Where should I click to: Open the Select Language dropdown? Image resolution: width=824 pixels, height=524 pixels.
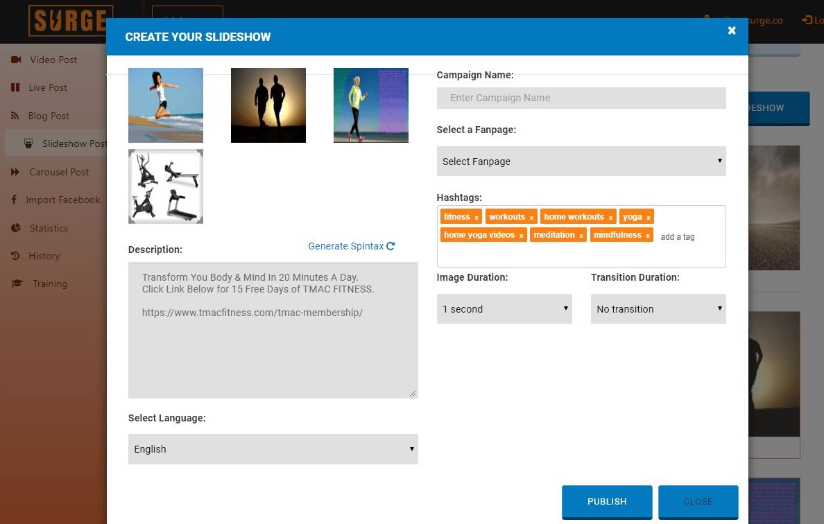click(x=273, y=449)
